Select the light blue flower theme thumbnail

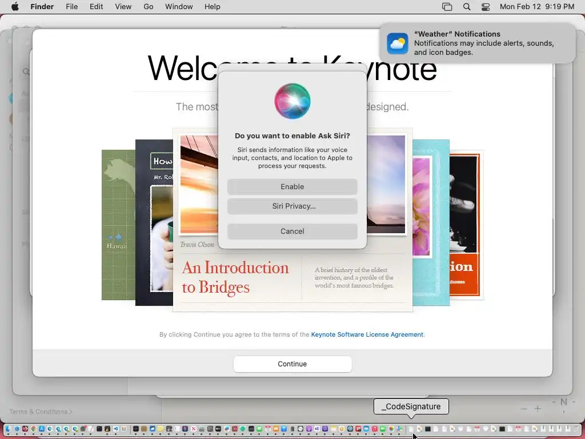[431, 222]
